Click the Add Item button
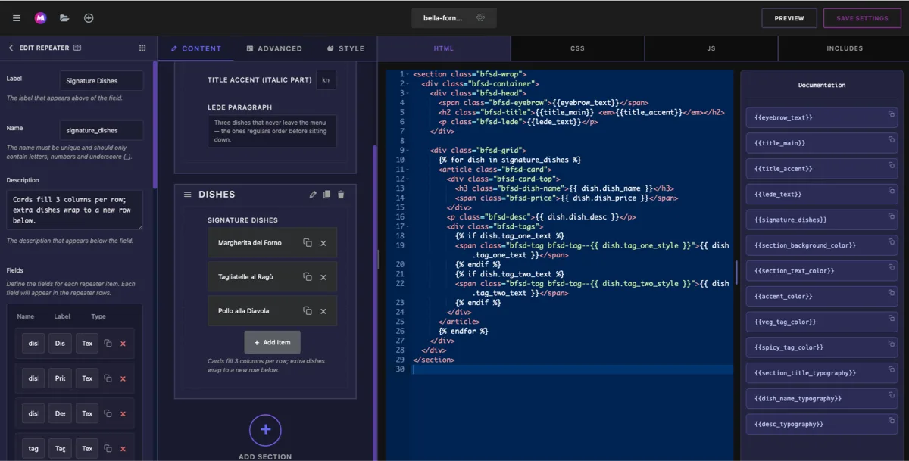The image size is (909, 461). click(272, 342)
